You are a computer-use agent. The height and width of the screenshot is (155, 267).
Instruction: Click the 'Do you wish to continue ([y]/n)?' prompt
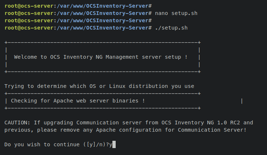coord(57,144)
